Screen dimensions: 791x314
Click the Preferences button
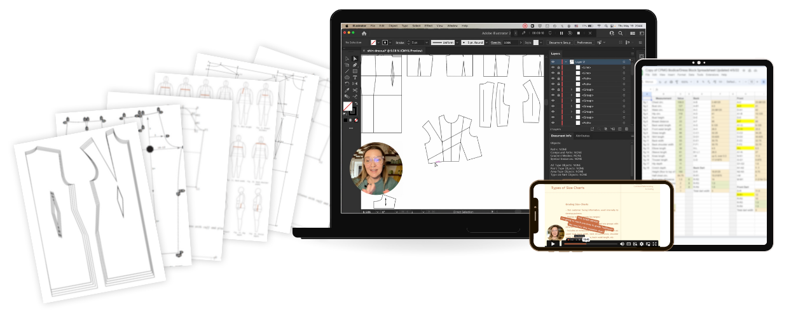[584, 43]
